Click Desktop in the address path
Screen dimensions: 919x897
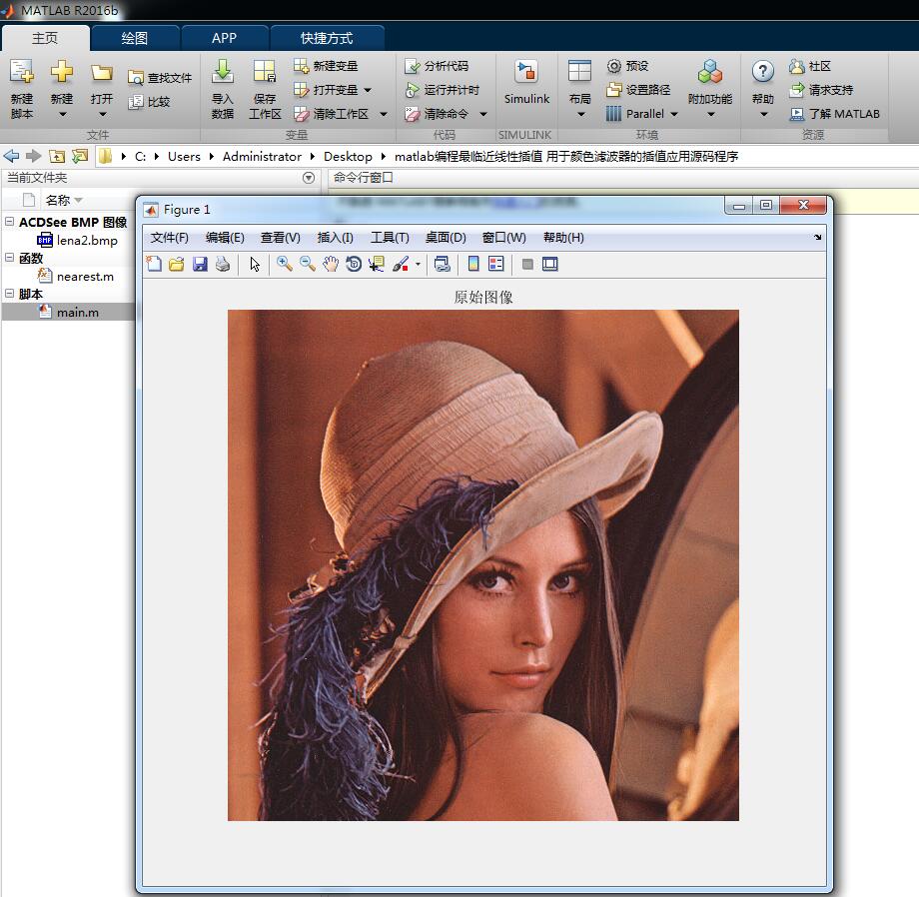[x=348, y=157]
